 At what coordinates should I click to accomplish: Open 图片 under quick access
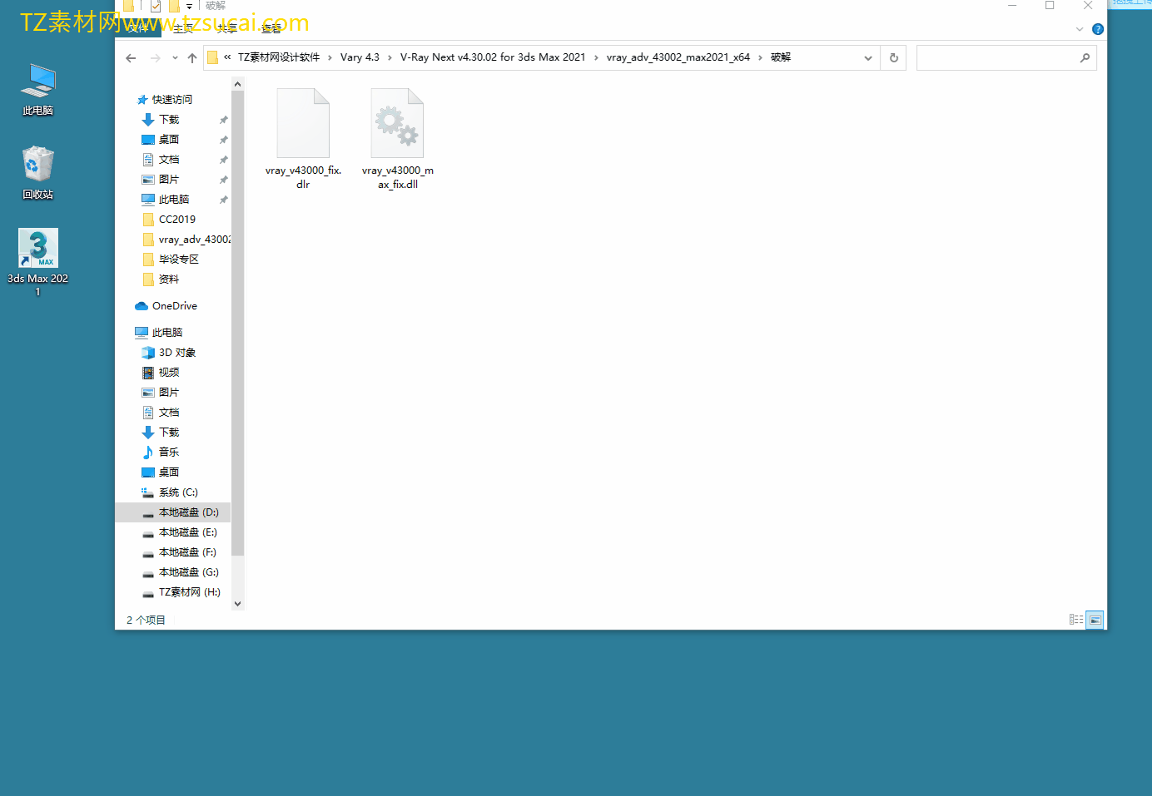tap(161, 180)
